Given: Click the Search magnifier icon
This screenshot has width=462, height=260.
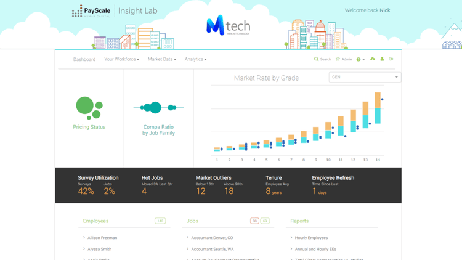Looking at the screenshot, I should [x=316, y=59].
